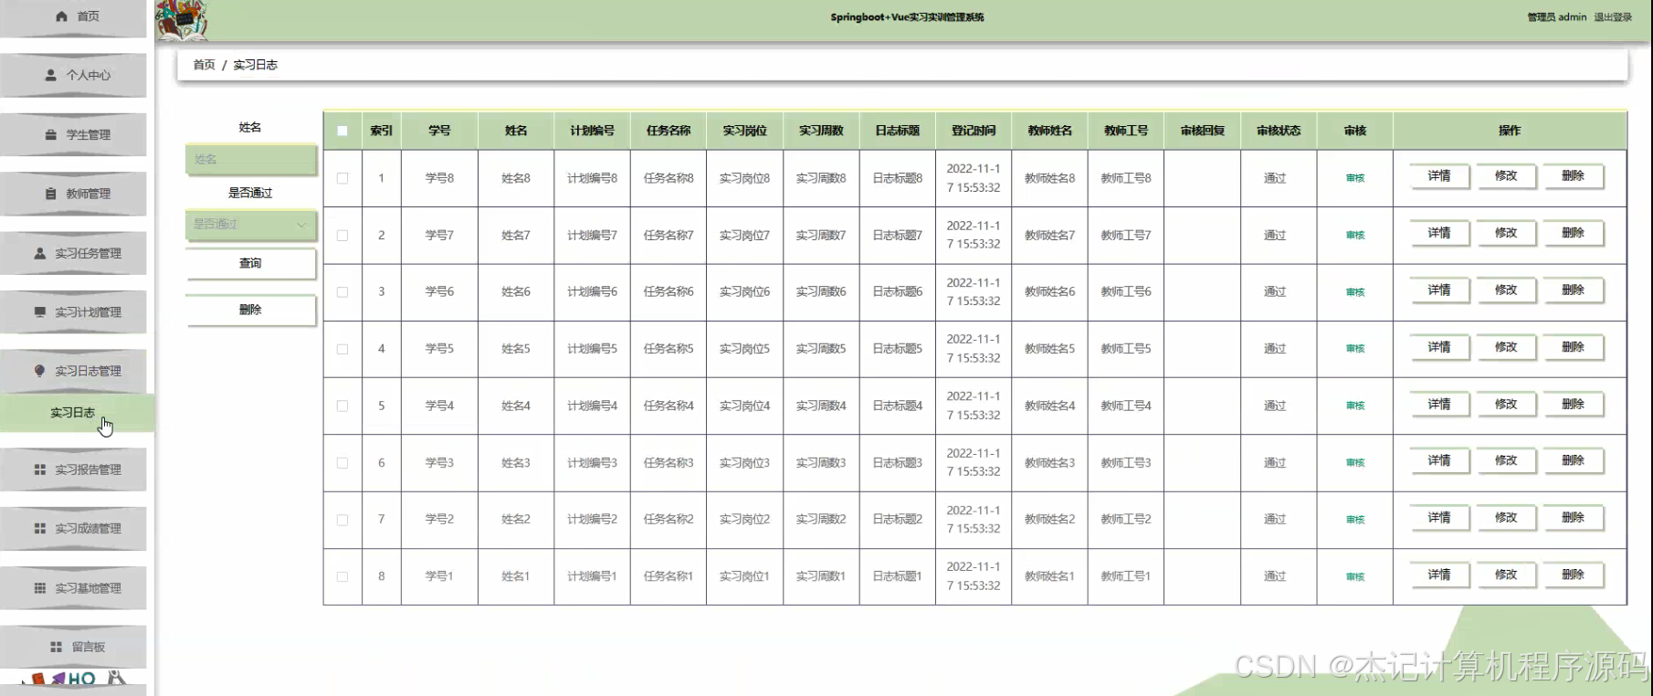Expand 教师管理 sidebar menu
1653x696 pixels.
click(x=73, y=194)
